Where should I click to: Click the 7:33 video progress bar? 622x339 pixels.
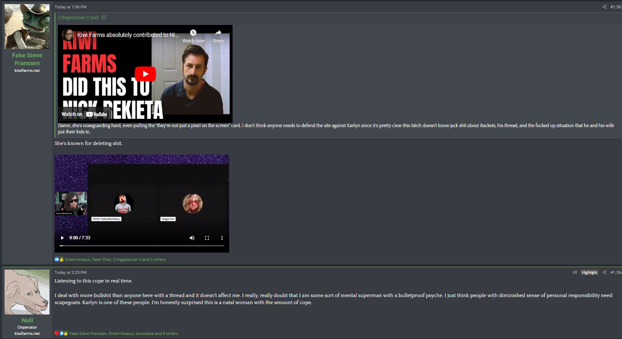coord(141,246)
